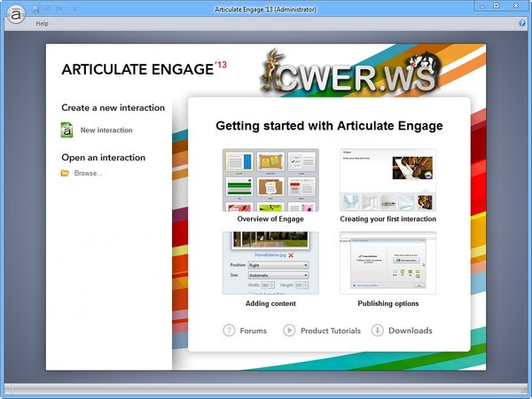532x399 pixels.
Task: Click the Save icon in quick access toolbar
Action: 35,10
